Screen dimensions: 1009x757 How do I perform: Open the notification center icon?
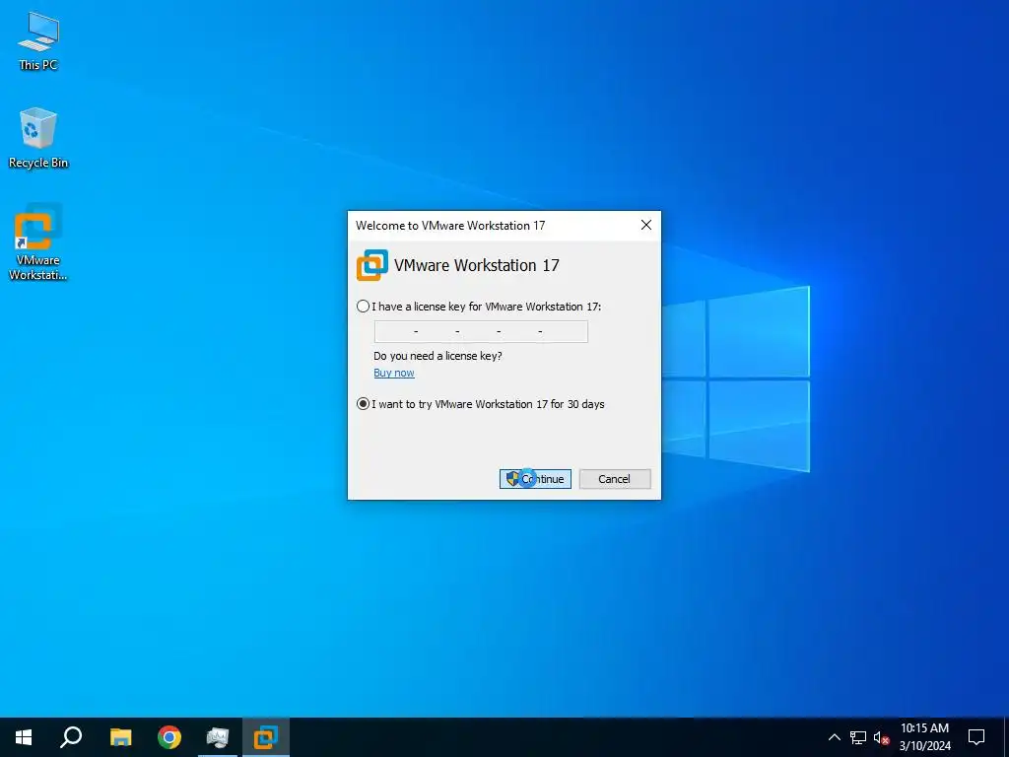coord(976,737)
